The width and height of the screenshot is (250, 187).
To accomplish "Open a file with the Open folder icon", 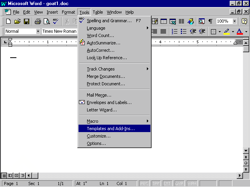I will click(x=18, y=21).
